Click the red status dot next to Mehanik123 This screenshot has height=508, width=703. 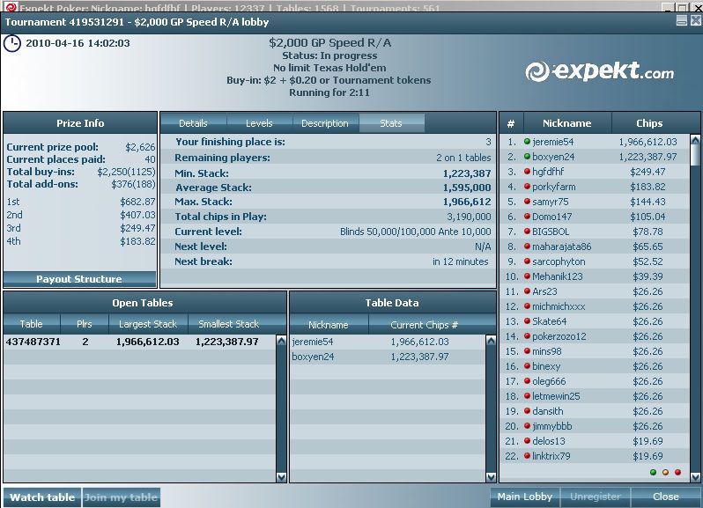pyautogui.click(x=527, y=276)
